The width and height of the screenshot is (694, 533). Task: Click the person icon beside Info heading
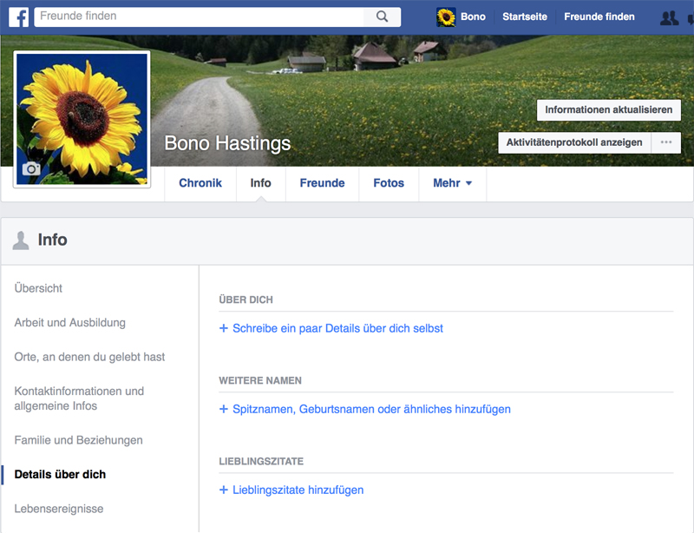pos(21,240)
